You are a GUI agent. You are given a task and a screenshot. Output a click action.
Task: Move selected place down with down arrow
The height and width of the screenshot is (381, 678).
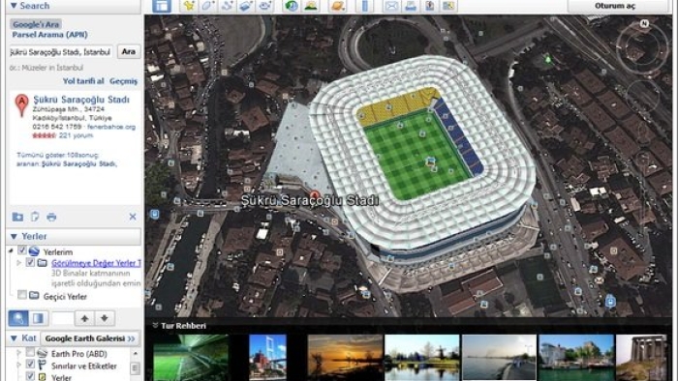[105, 318]
